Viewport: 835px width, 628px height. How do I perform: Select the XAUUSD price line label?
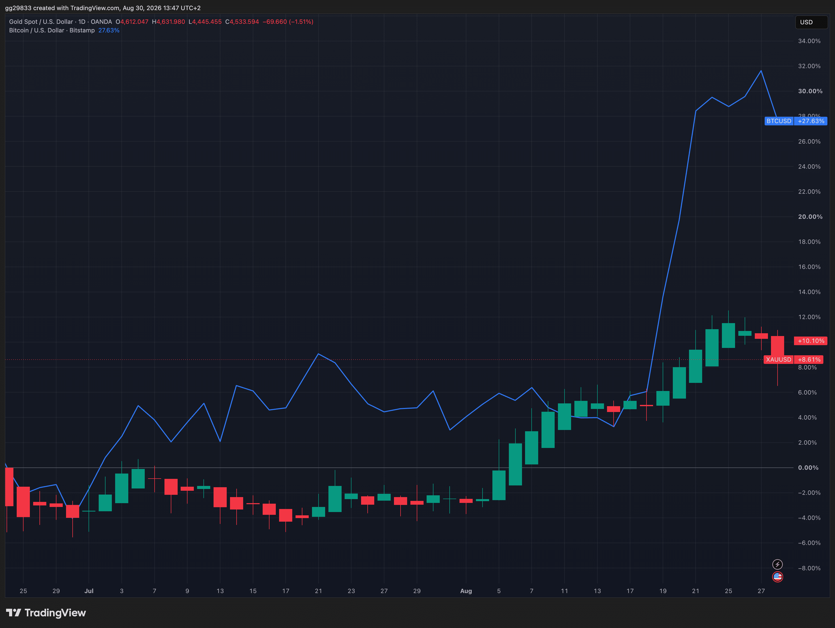[778, 359]
